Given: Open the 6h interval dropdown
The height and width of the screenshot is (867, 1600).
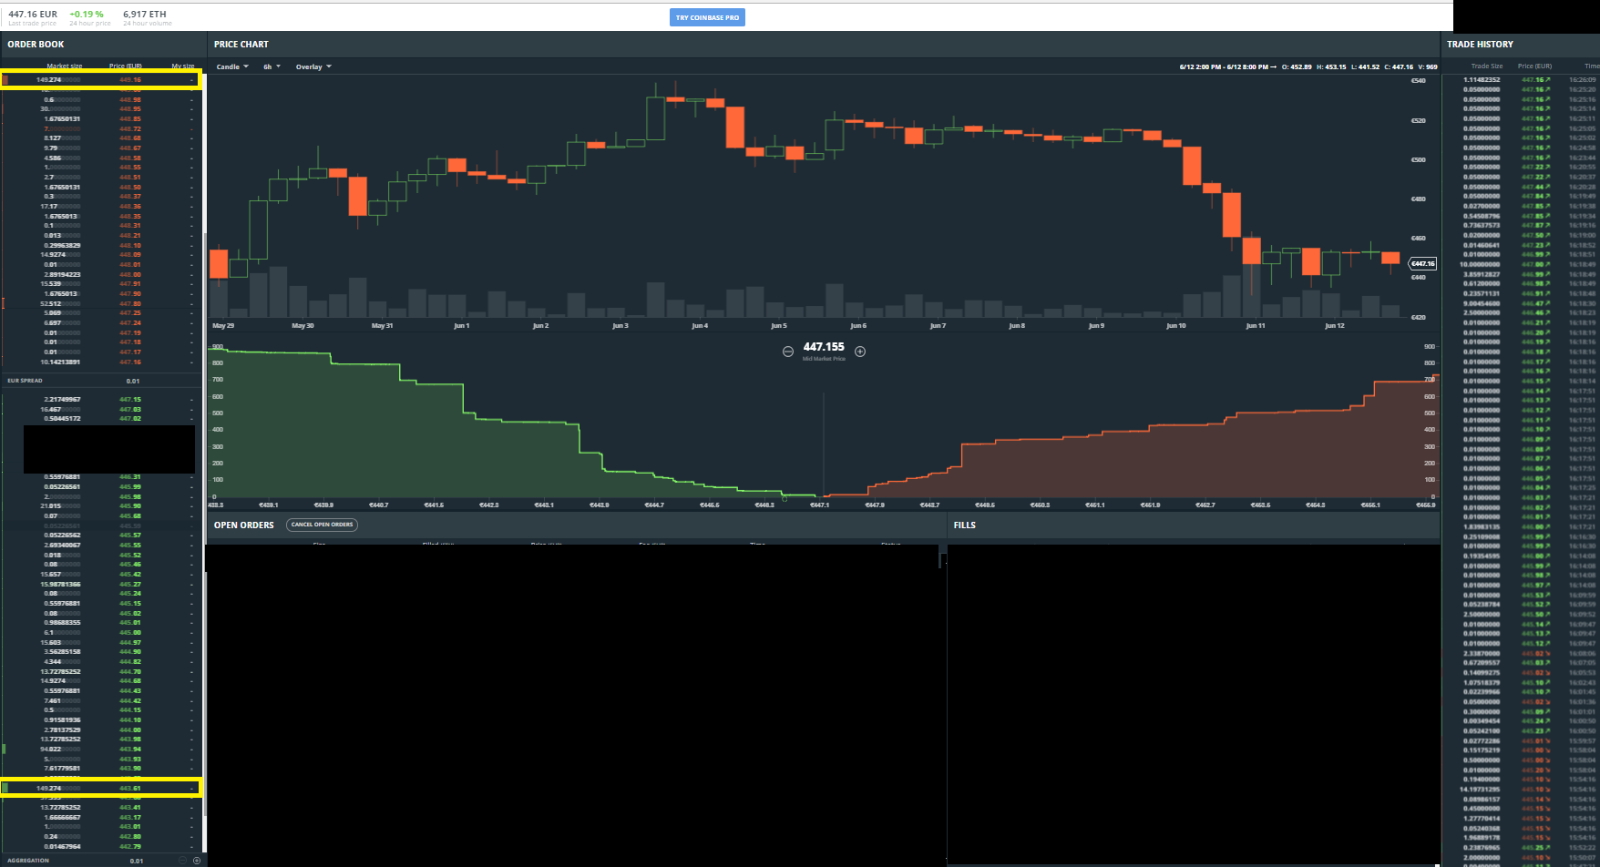Looking at the screenshot, I should pos(272,66).
